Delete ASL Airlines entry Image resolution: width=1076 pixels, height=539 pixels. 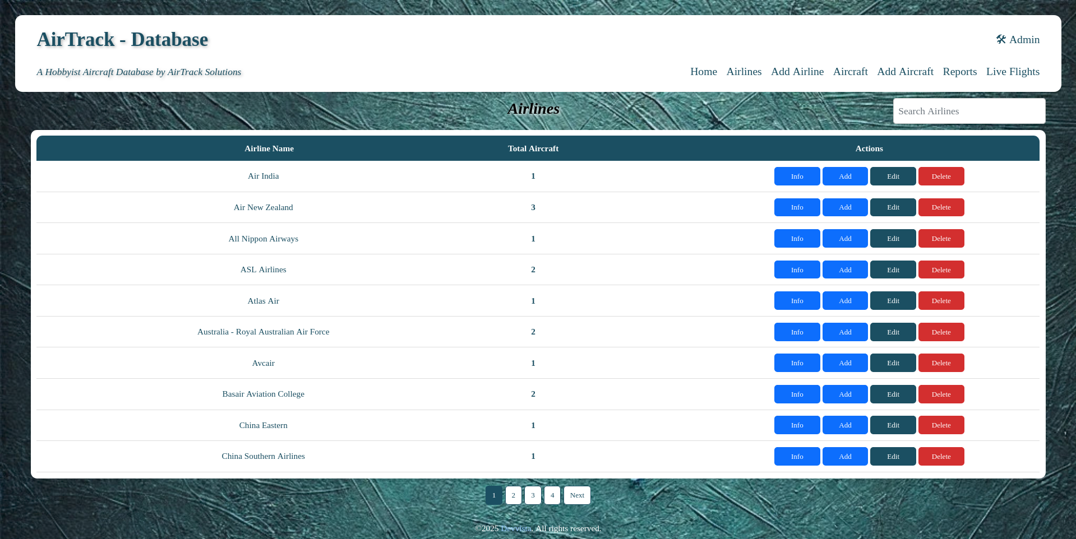[x=941, y=269]
